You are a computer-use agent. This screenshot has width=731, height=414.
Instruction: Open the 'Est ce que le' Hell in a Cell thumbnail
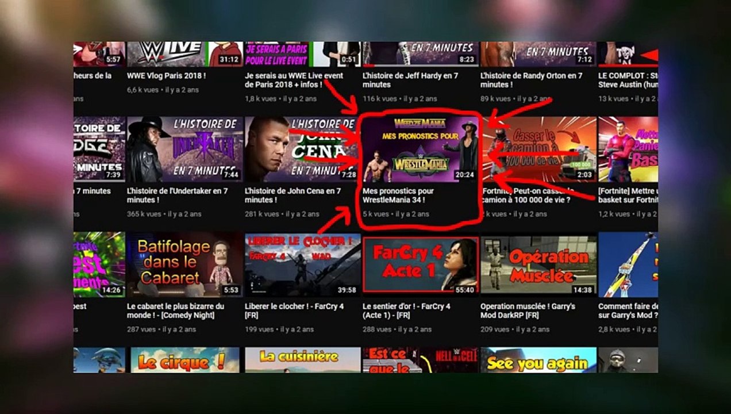(420, 360)
